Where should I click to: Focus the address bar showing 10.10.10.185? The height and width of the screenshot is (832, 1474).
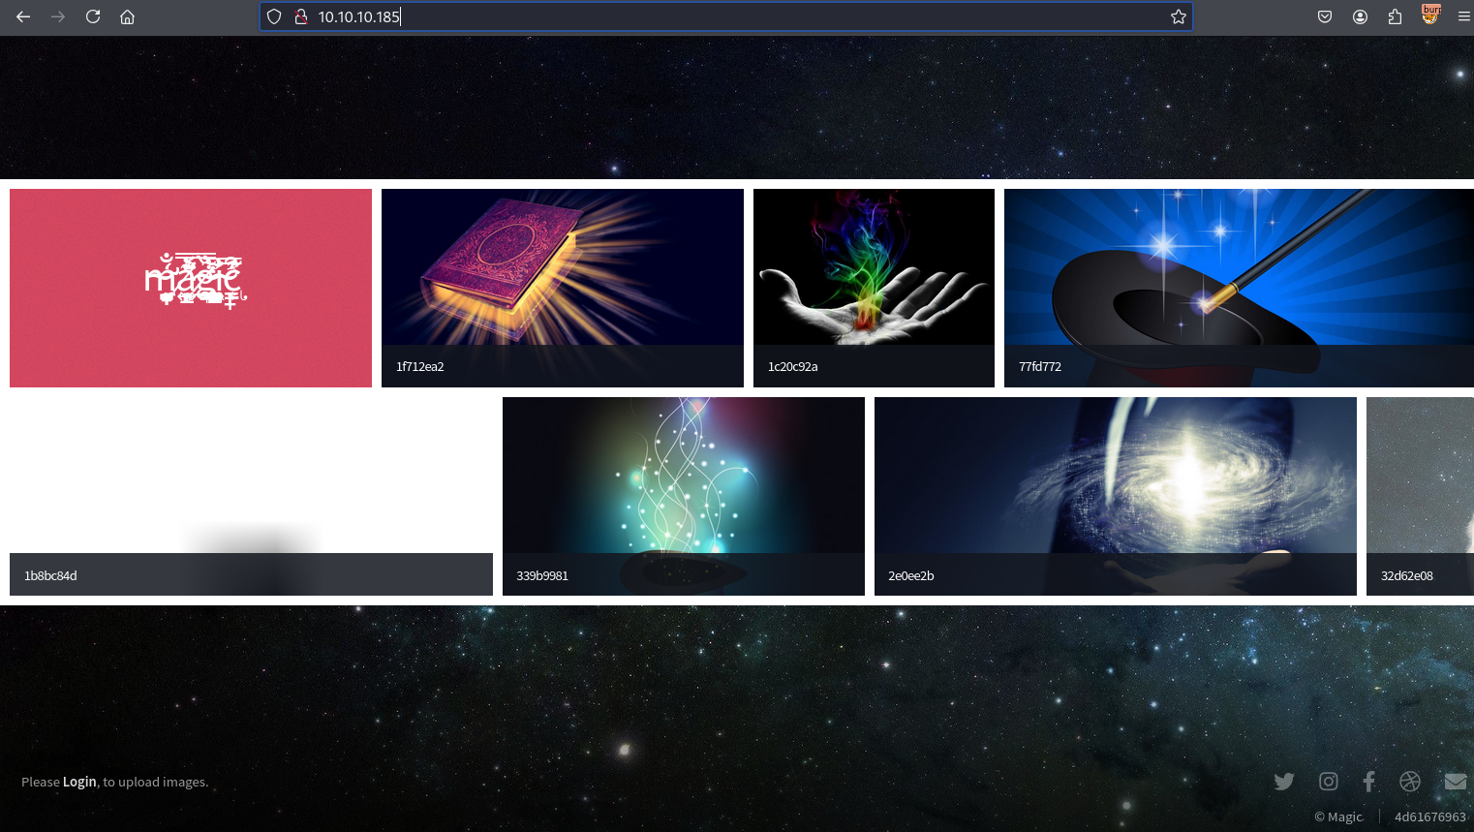[726, 16]
